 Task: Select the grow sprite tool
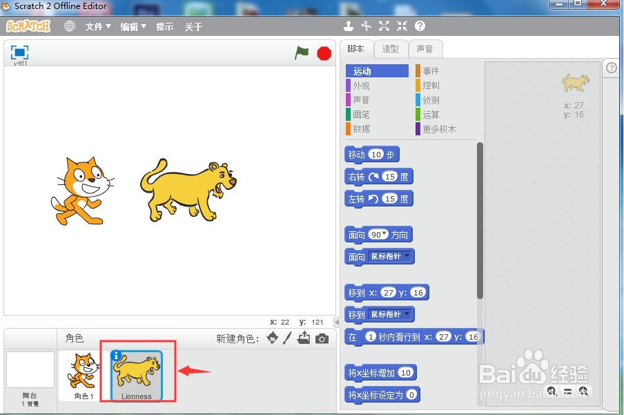tap(384, 26)
